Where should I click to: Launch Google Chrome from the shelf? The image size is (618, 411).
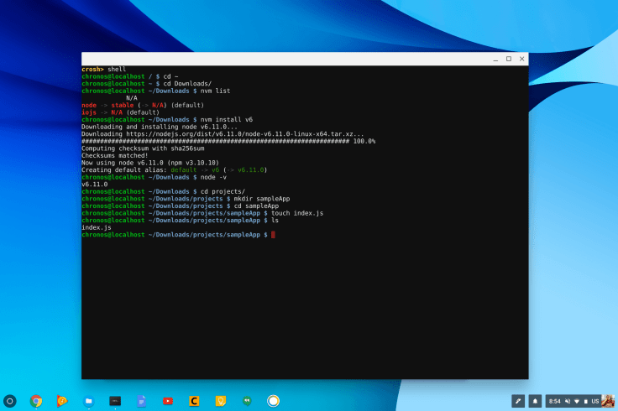point(36,401)
